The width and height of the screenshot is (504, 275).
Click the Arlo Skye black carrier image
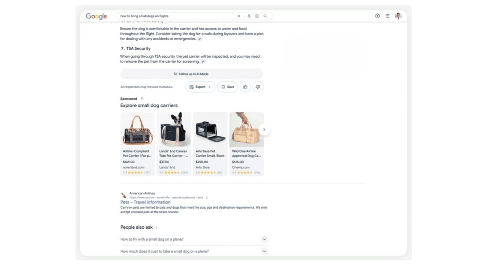pos(210,130)
